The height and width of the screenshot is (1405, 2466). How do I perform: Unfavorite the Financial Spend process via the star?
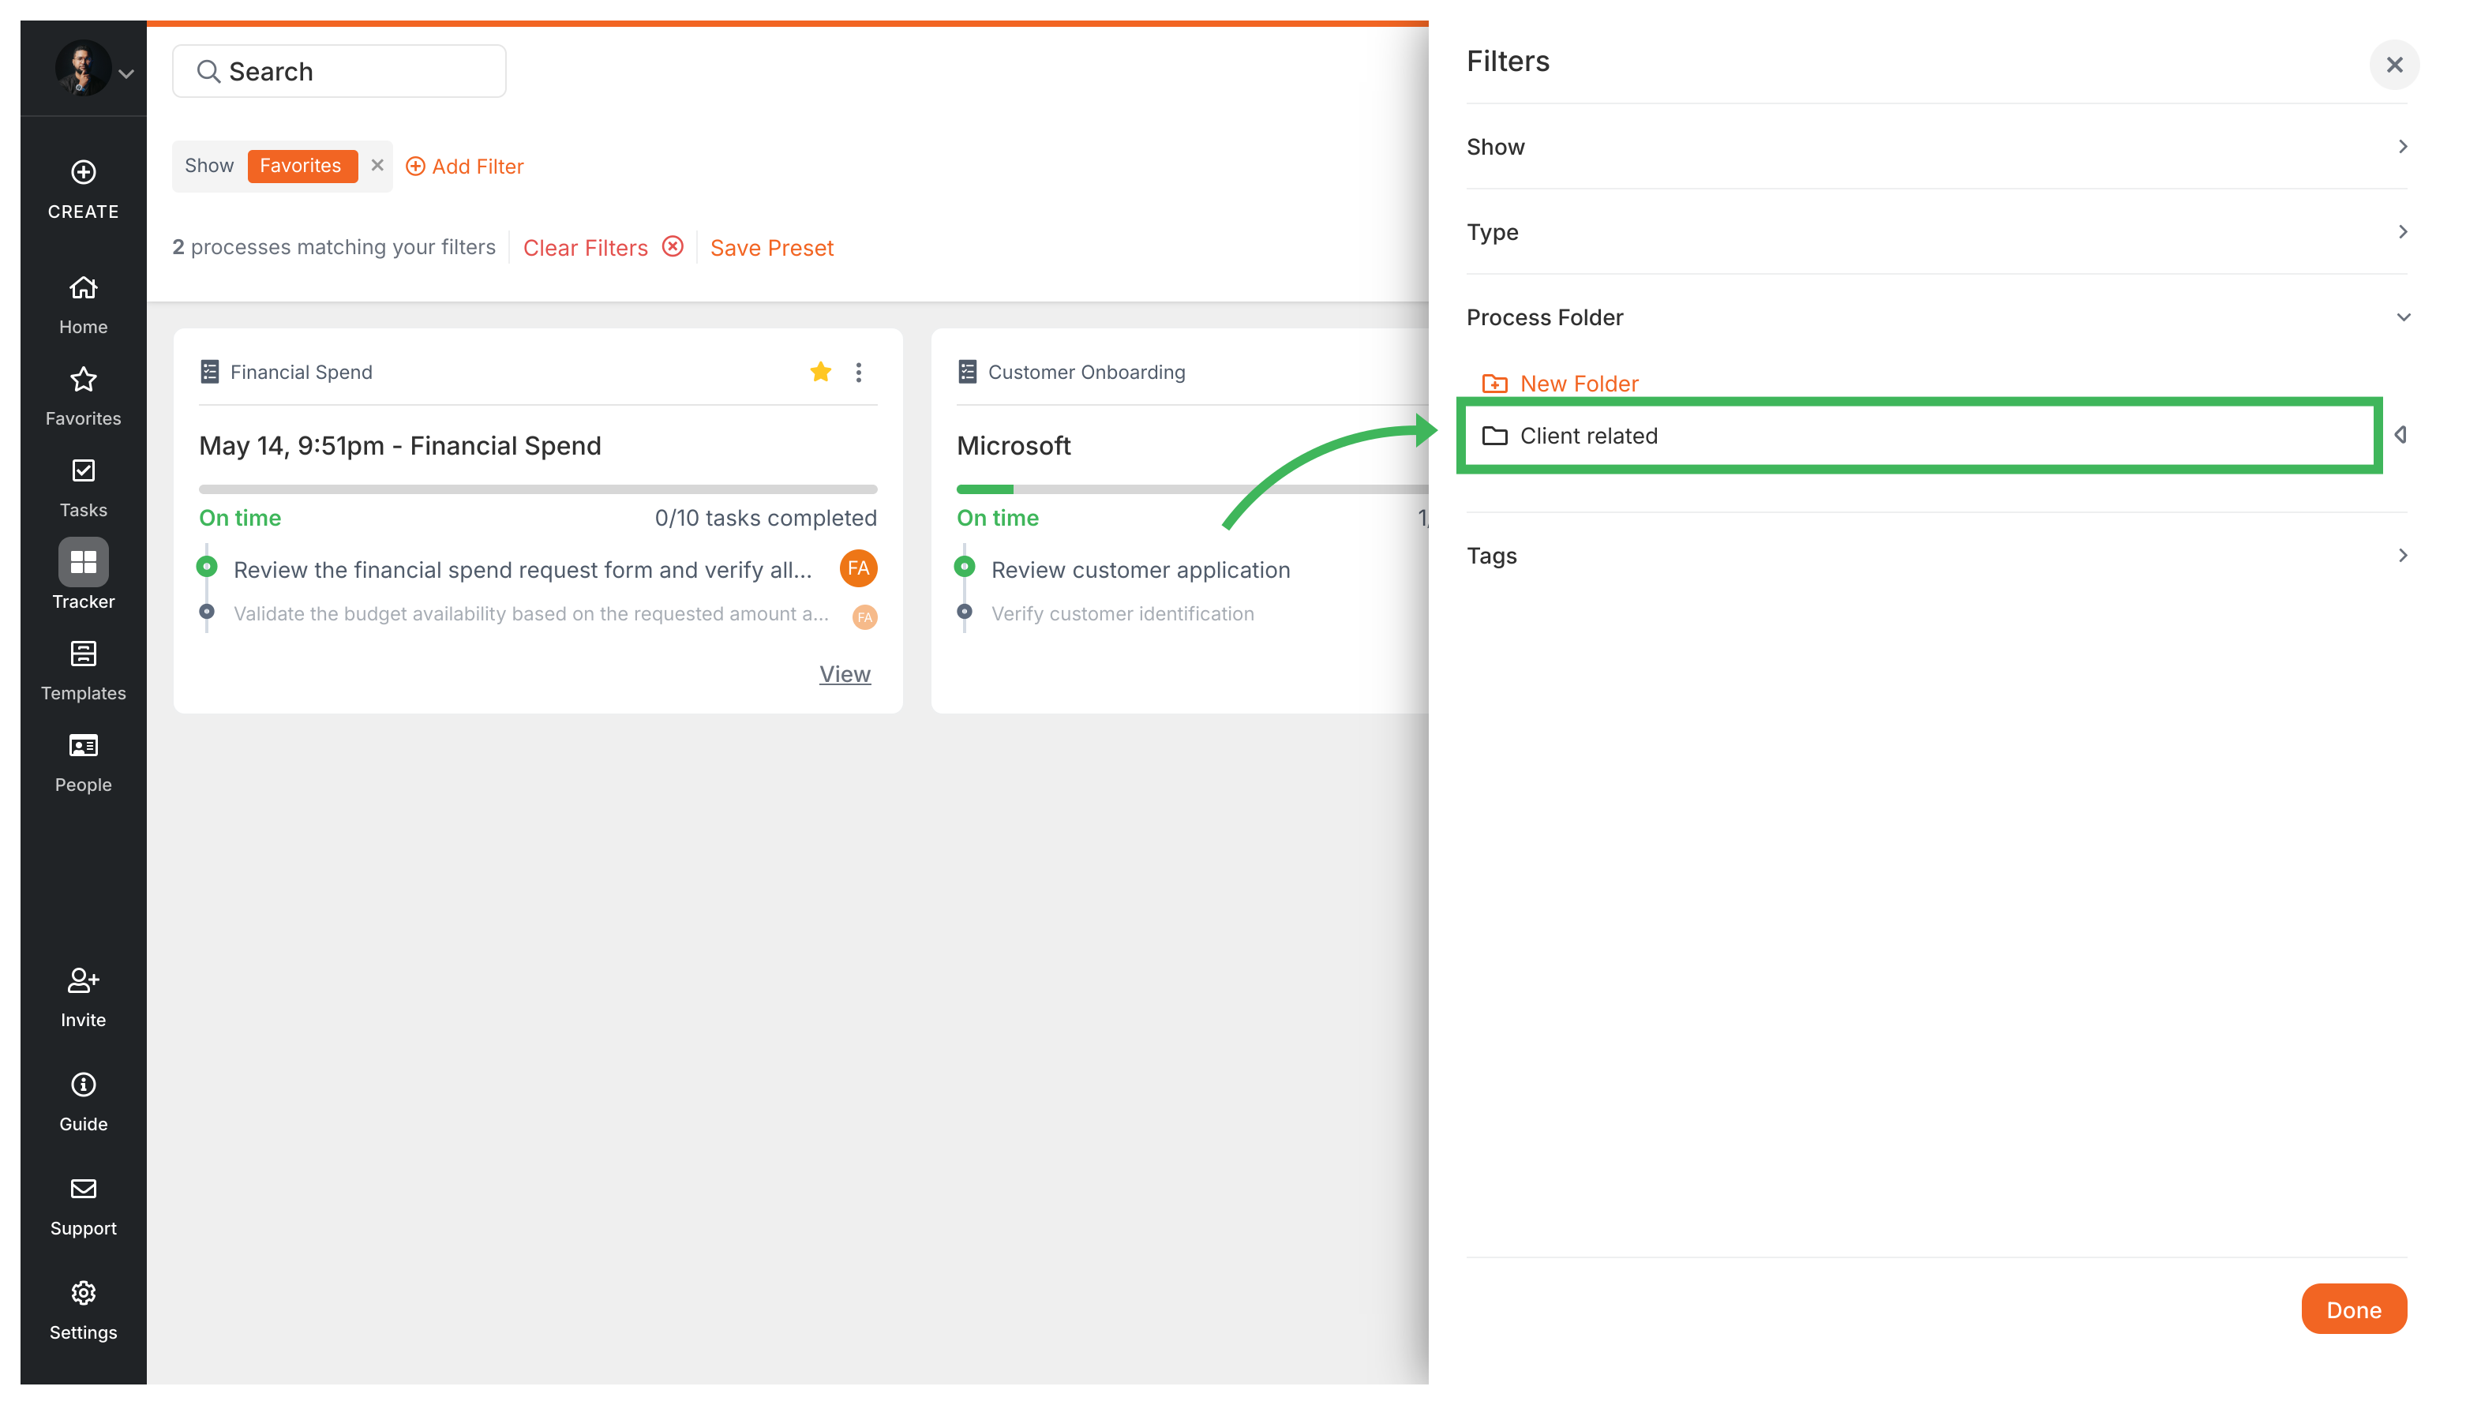click(820, 372)
